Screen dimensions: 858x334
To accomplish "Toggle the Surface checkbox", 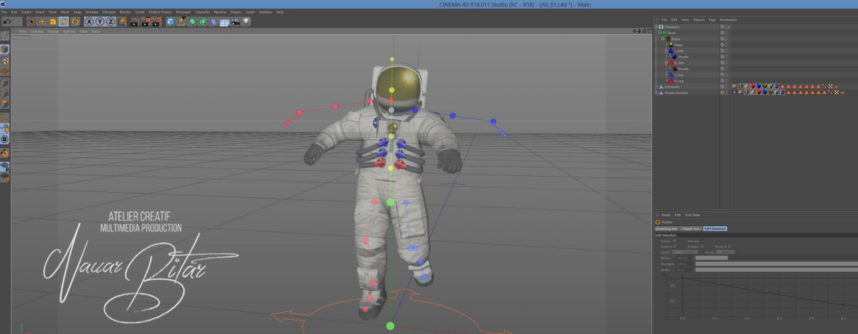I will pos(674,246).
